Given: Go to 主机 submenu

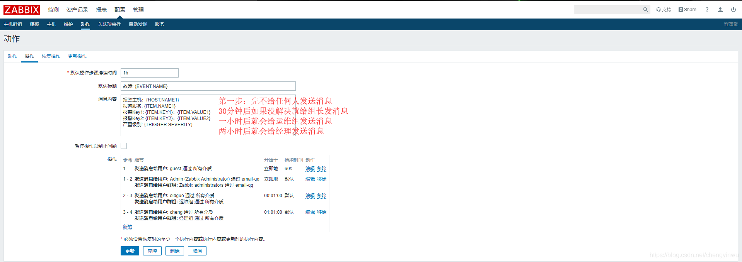Looking at the screenshot, I should (51, 24).
